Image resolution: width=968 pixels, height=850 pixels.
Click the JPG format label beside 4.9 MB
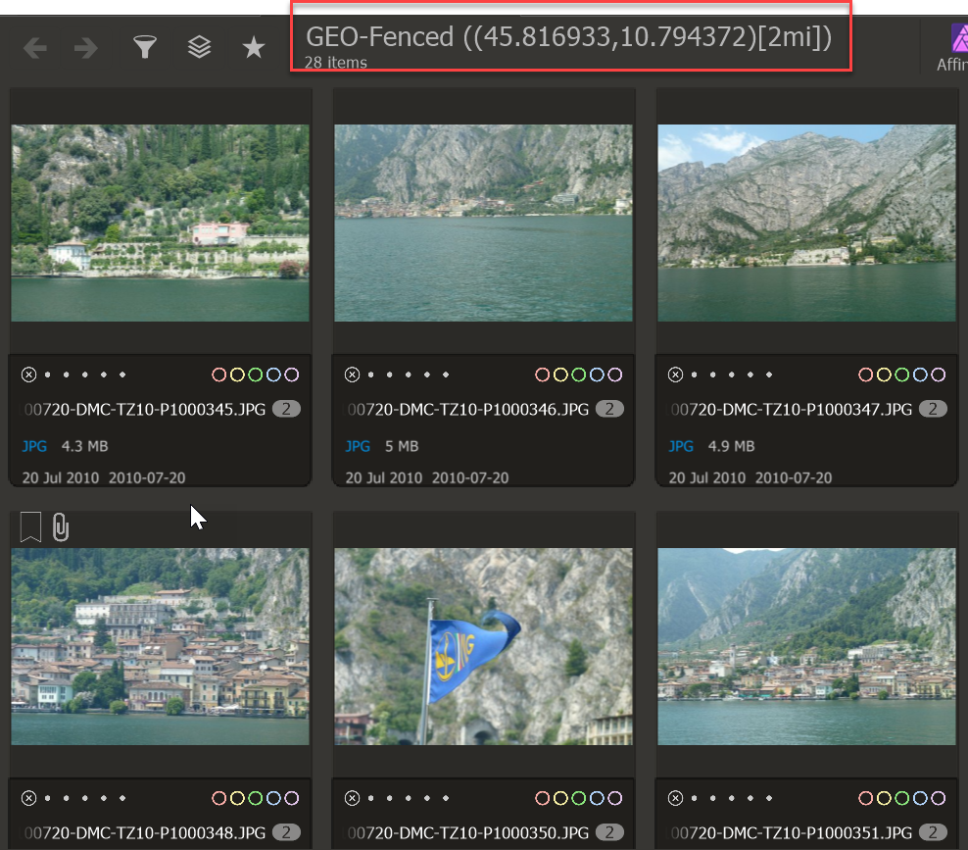682,446
